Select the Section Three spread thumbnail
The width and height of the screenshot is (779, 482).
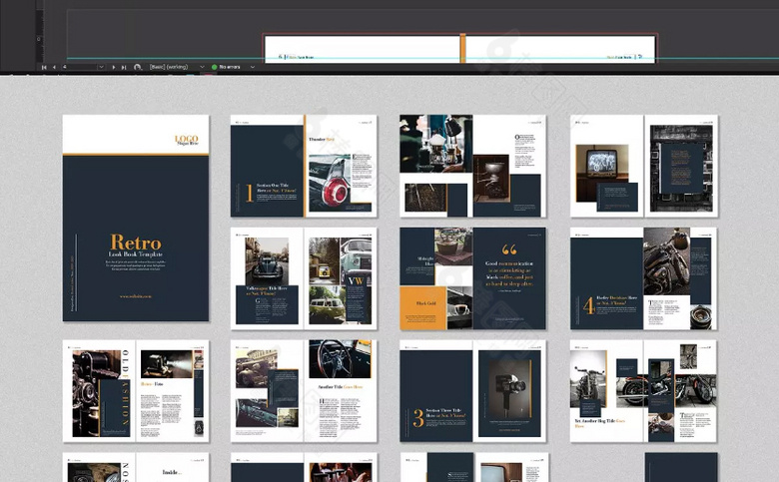pos(473,390)
